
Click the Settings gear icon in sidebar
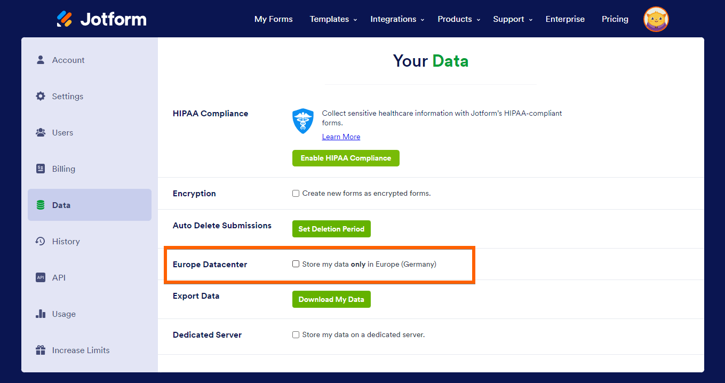pos(41,96)
